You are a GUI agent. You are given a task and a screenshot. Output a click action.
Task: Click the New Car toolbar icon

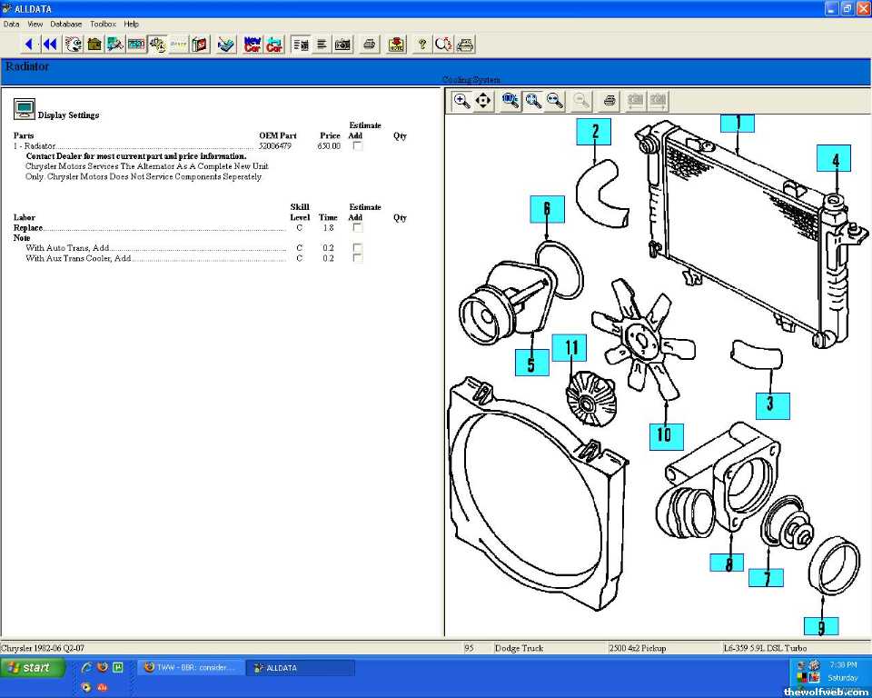click(253, 44)
